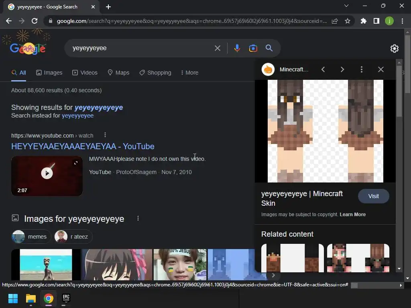Go back to the previous page
This screenshot has width=411, height=308.
tap(9, 21)
